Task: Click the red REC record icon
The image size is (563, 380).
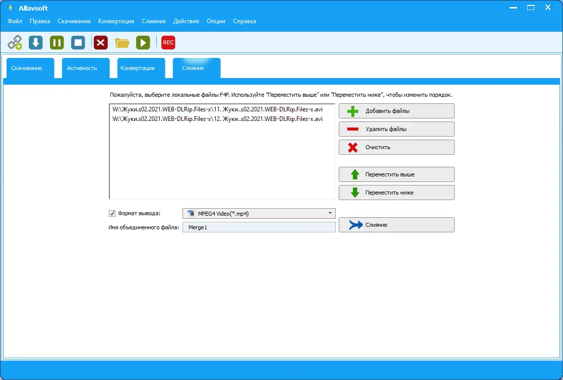Action: pyautogui.click(x=168, y=42)
